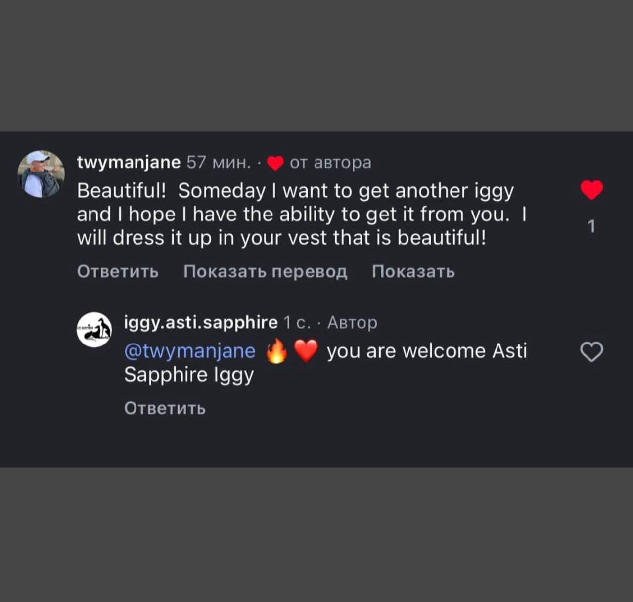This screenshot has height=602, width=633.
Task: Click the '57 мин.' timestamp
Action: pos(218,162)
